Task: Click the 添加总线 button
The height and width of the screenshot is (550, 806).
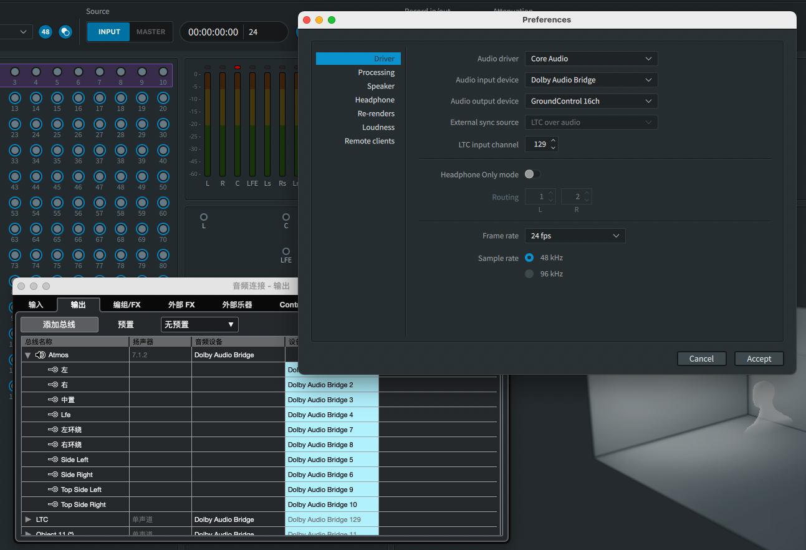Action: pyautogui.click(x=59, y=324)
